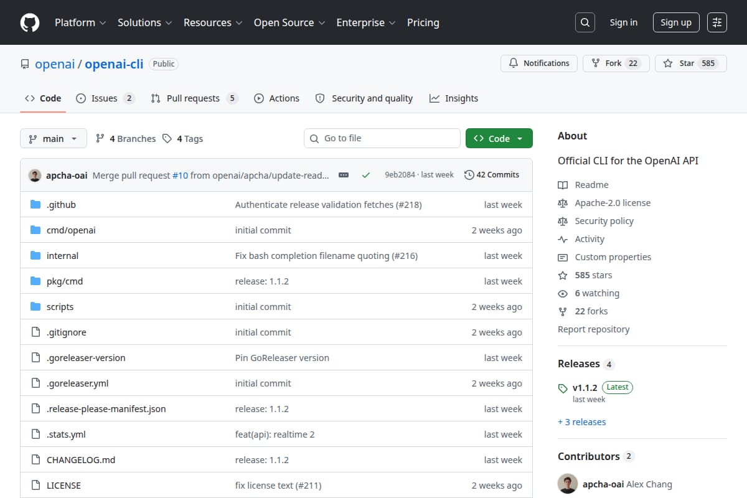Click the Report repository link
The width and height of the screenshot is (747, 498).
point(593,329)
